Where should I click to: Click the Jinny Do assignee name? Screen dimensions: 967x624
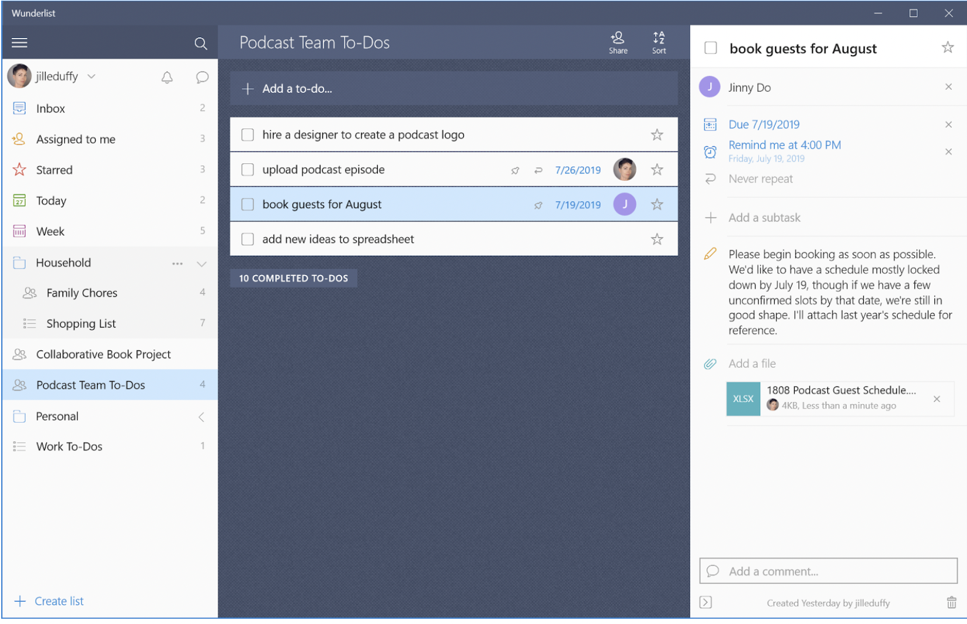pos(749,88)
